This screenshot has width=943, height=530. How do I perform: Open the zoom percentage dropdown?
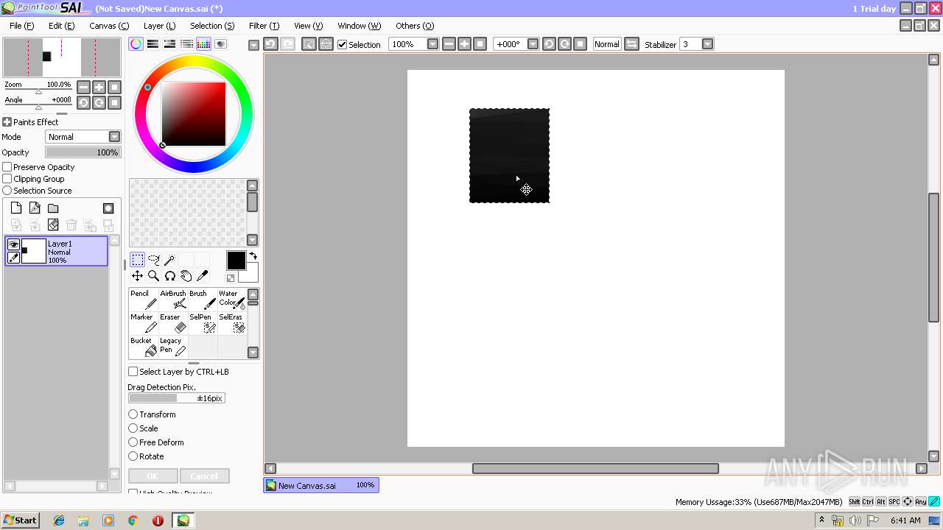[x=432, y=44]
